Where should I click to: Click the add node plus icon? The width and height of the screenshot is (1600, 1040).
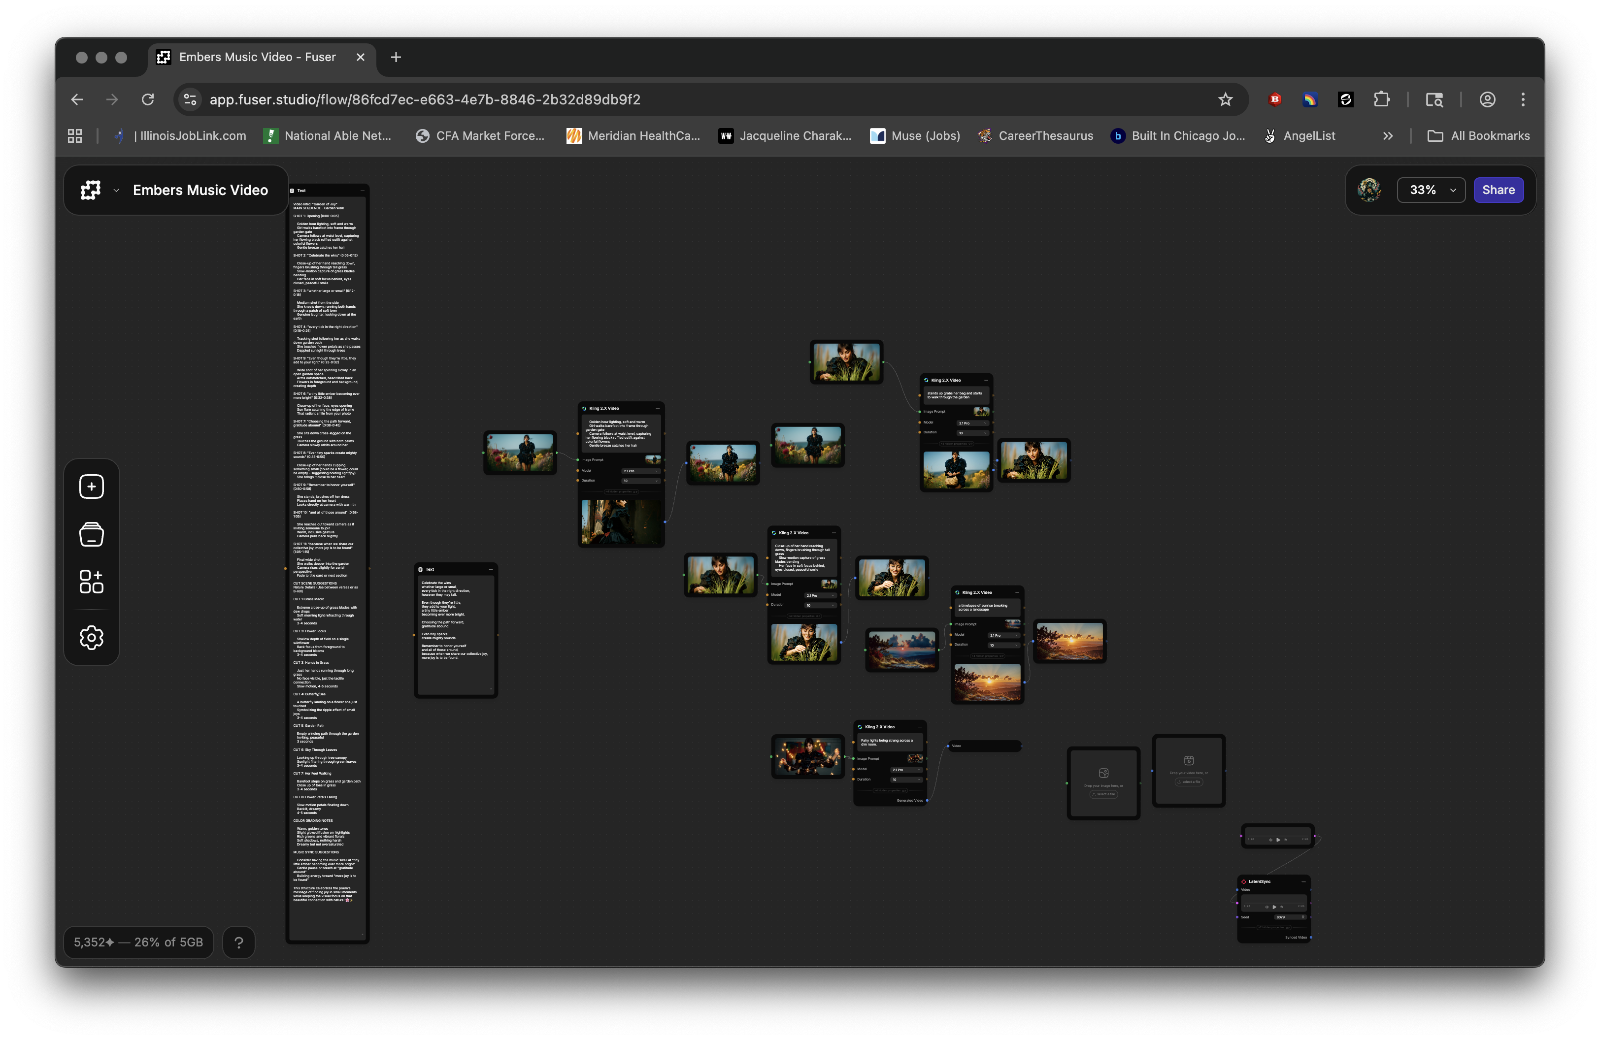[92, 487]
